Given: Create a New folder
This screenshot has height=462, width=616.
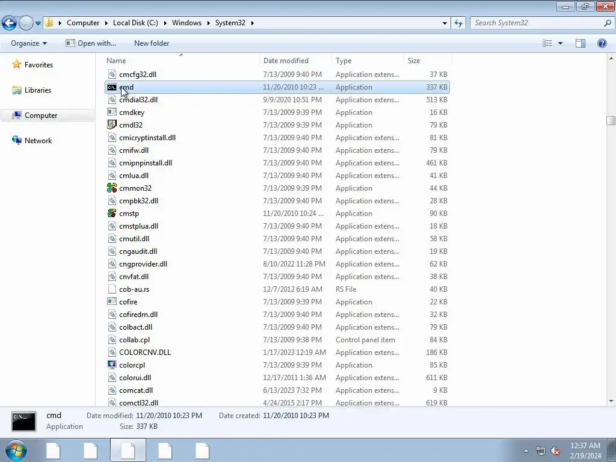Looking at the screenshot, I should (x=152, y=43).
